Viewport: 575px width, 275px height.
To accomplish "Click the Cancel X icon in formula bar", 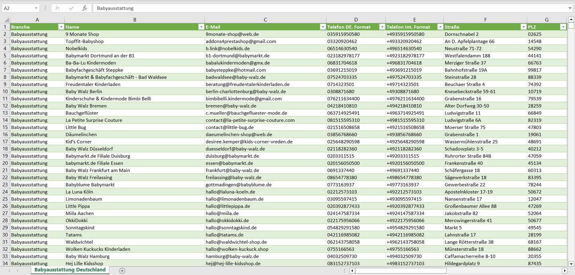I will click(x=58, y=8).
